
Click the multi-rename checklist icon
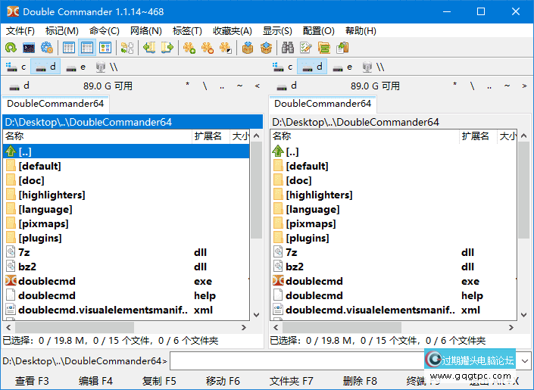305,48
